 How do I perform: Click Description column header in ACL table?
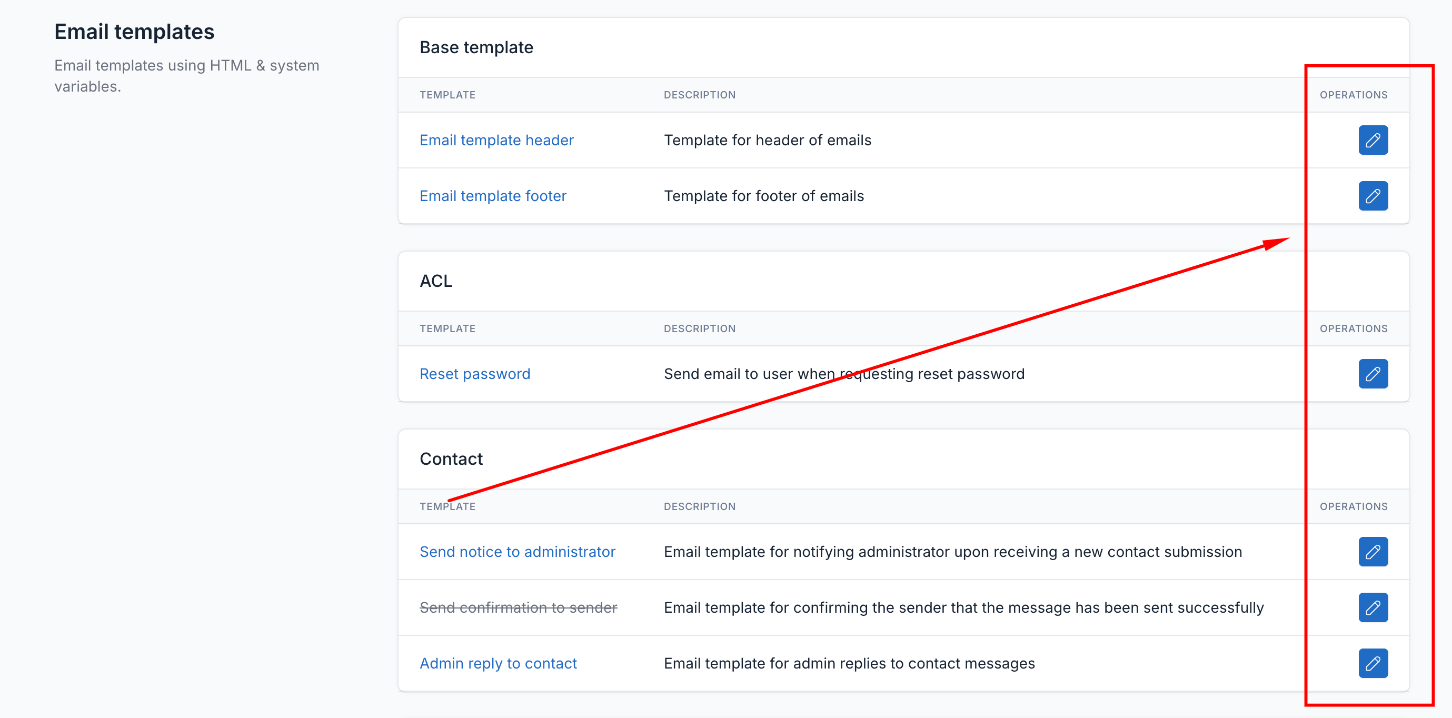[x=699, y=328]
